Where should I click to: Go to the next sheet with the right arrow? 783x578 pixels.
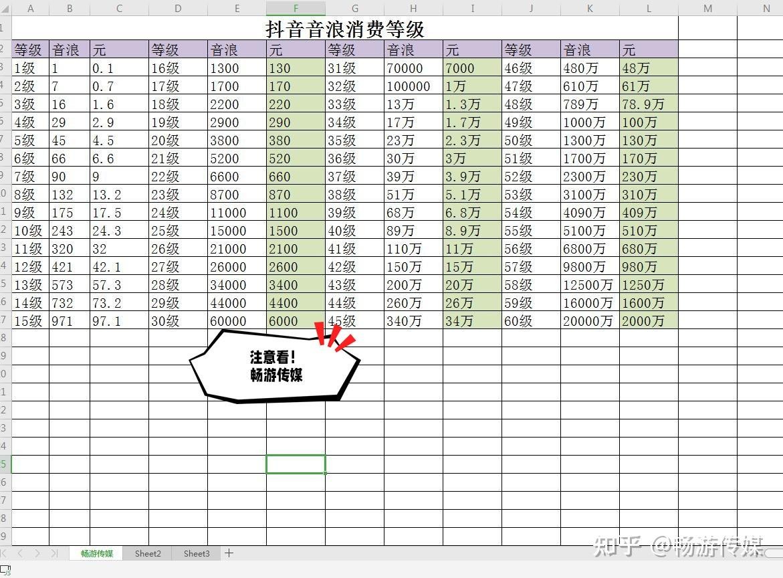[37, 553]
